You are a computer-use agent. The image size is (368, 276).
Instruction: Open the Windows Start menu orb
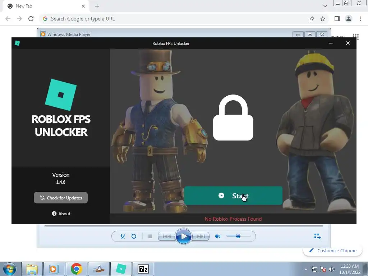click(9, 269)
